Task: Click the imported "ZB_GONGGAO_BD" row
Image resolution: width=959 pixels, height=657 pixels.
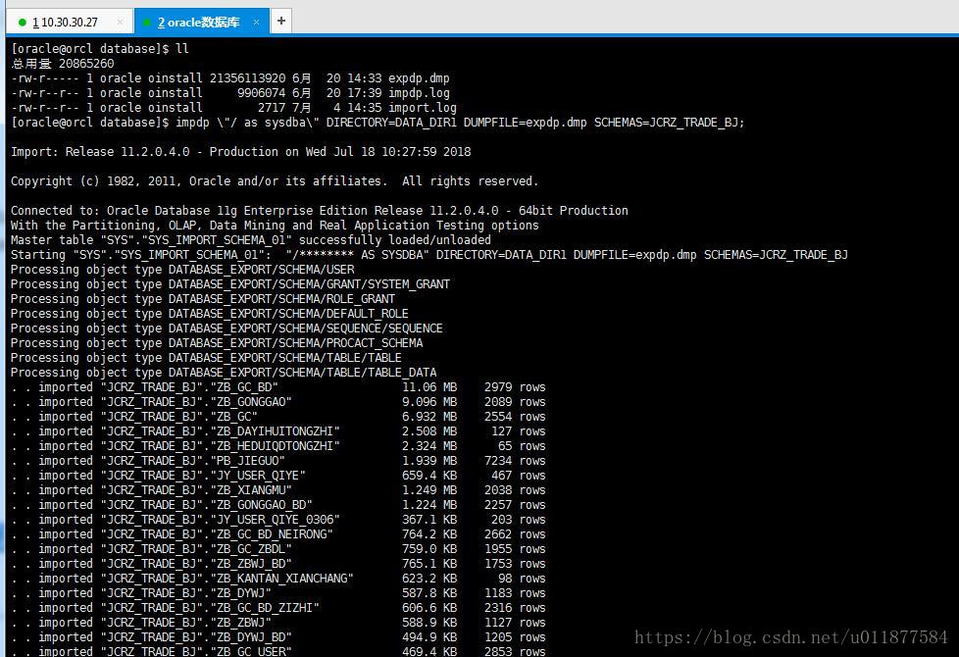Action: (x=278, y=504)
